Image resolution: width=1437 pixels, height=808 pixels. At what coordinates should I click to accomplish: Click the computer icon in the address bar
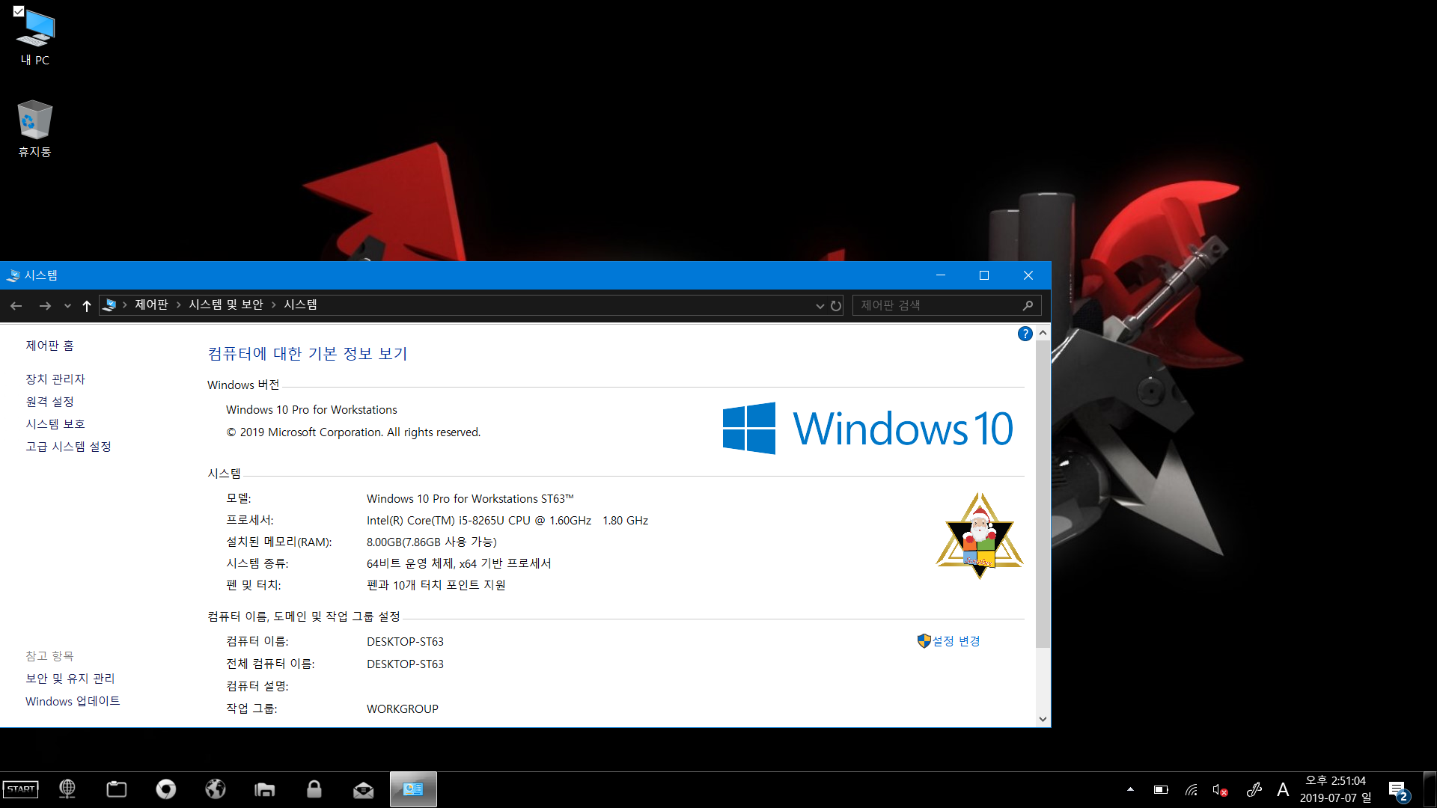pos(109,304)
